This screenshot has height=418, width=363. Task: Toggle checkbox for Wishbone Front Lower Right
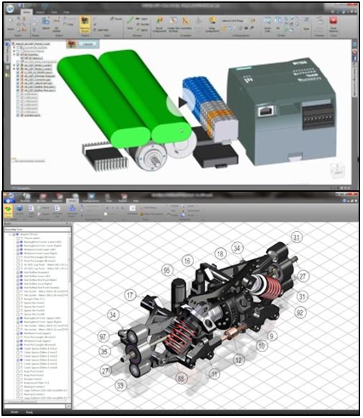click(x=19, y=254)
